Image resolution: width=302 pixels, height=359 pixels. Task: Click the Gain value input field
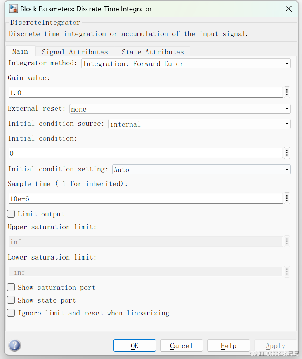146,92
